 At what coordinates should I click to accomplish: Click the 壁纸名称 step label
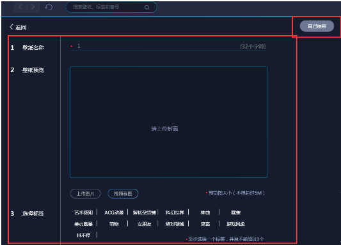33,47
